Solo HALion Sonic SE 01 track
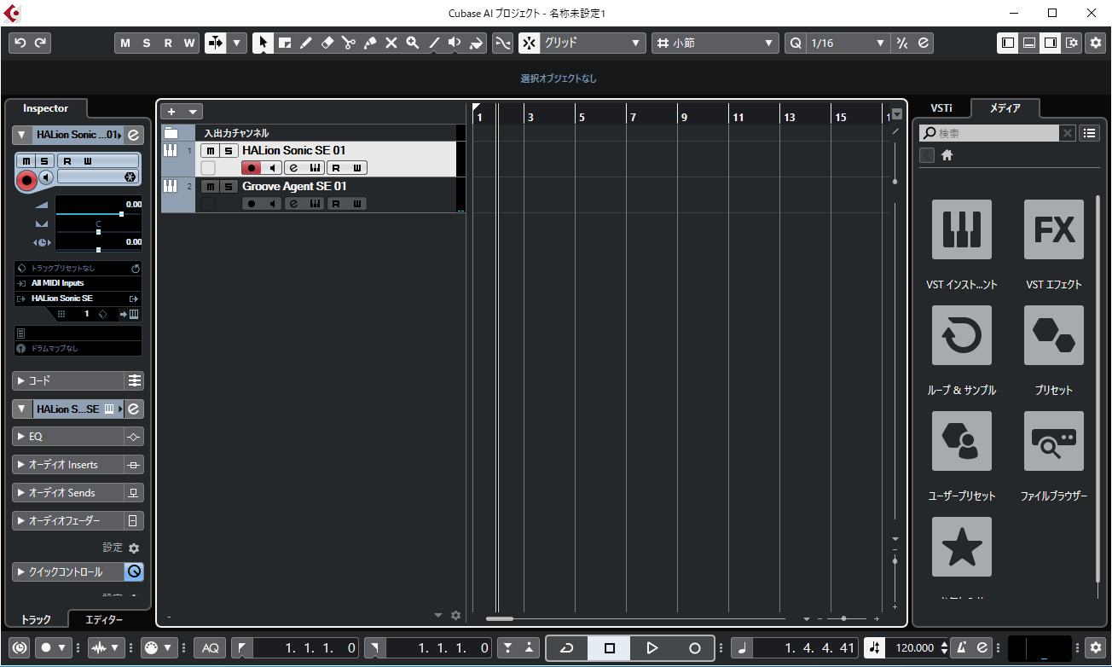1112x667 pixels. point(228,151)
